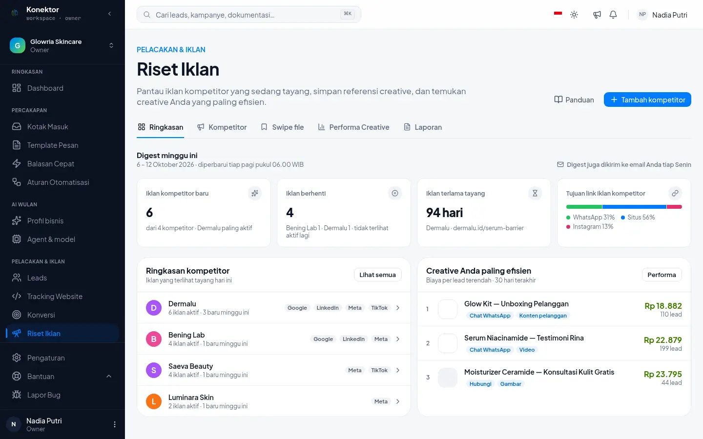Click the Tambah kompetitor button
703x439 pixels.
[x=647, y=100]
